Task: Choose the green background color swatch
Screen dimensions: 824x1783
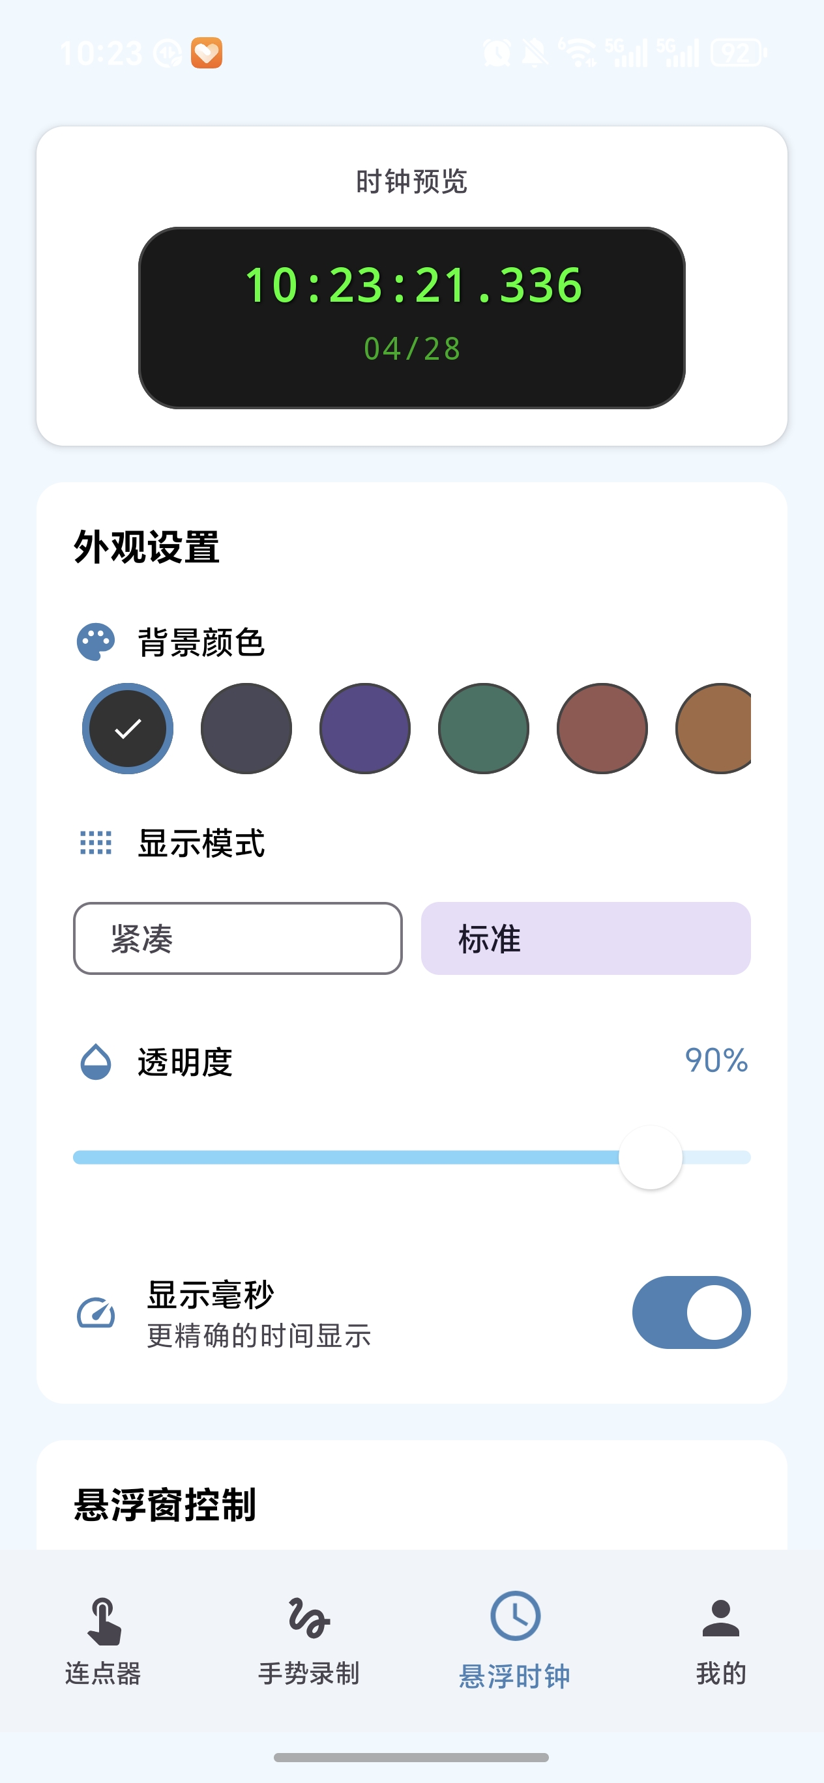Action: point(483,728)
